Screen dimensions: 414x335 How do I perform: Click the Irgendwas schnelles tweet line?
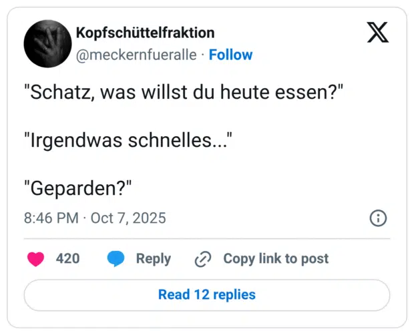(x=128, y=141)
